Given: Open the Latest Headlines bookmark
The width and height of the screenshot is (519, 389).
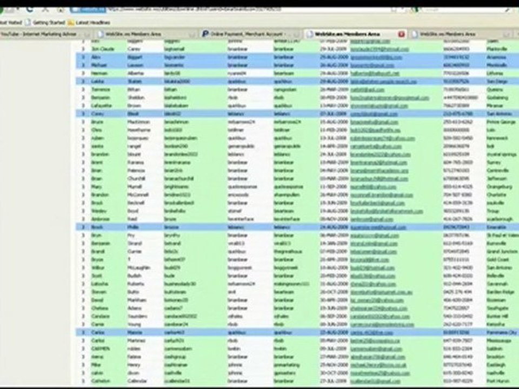Looking at the screenshot, I should (89, 23).
